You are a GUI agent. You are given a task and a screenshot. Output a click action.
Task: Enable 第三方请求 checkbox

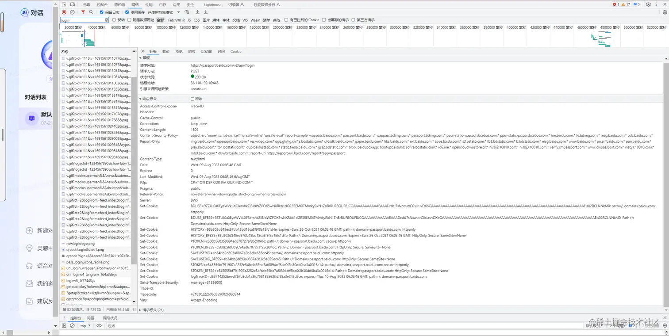coord(353,20)
